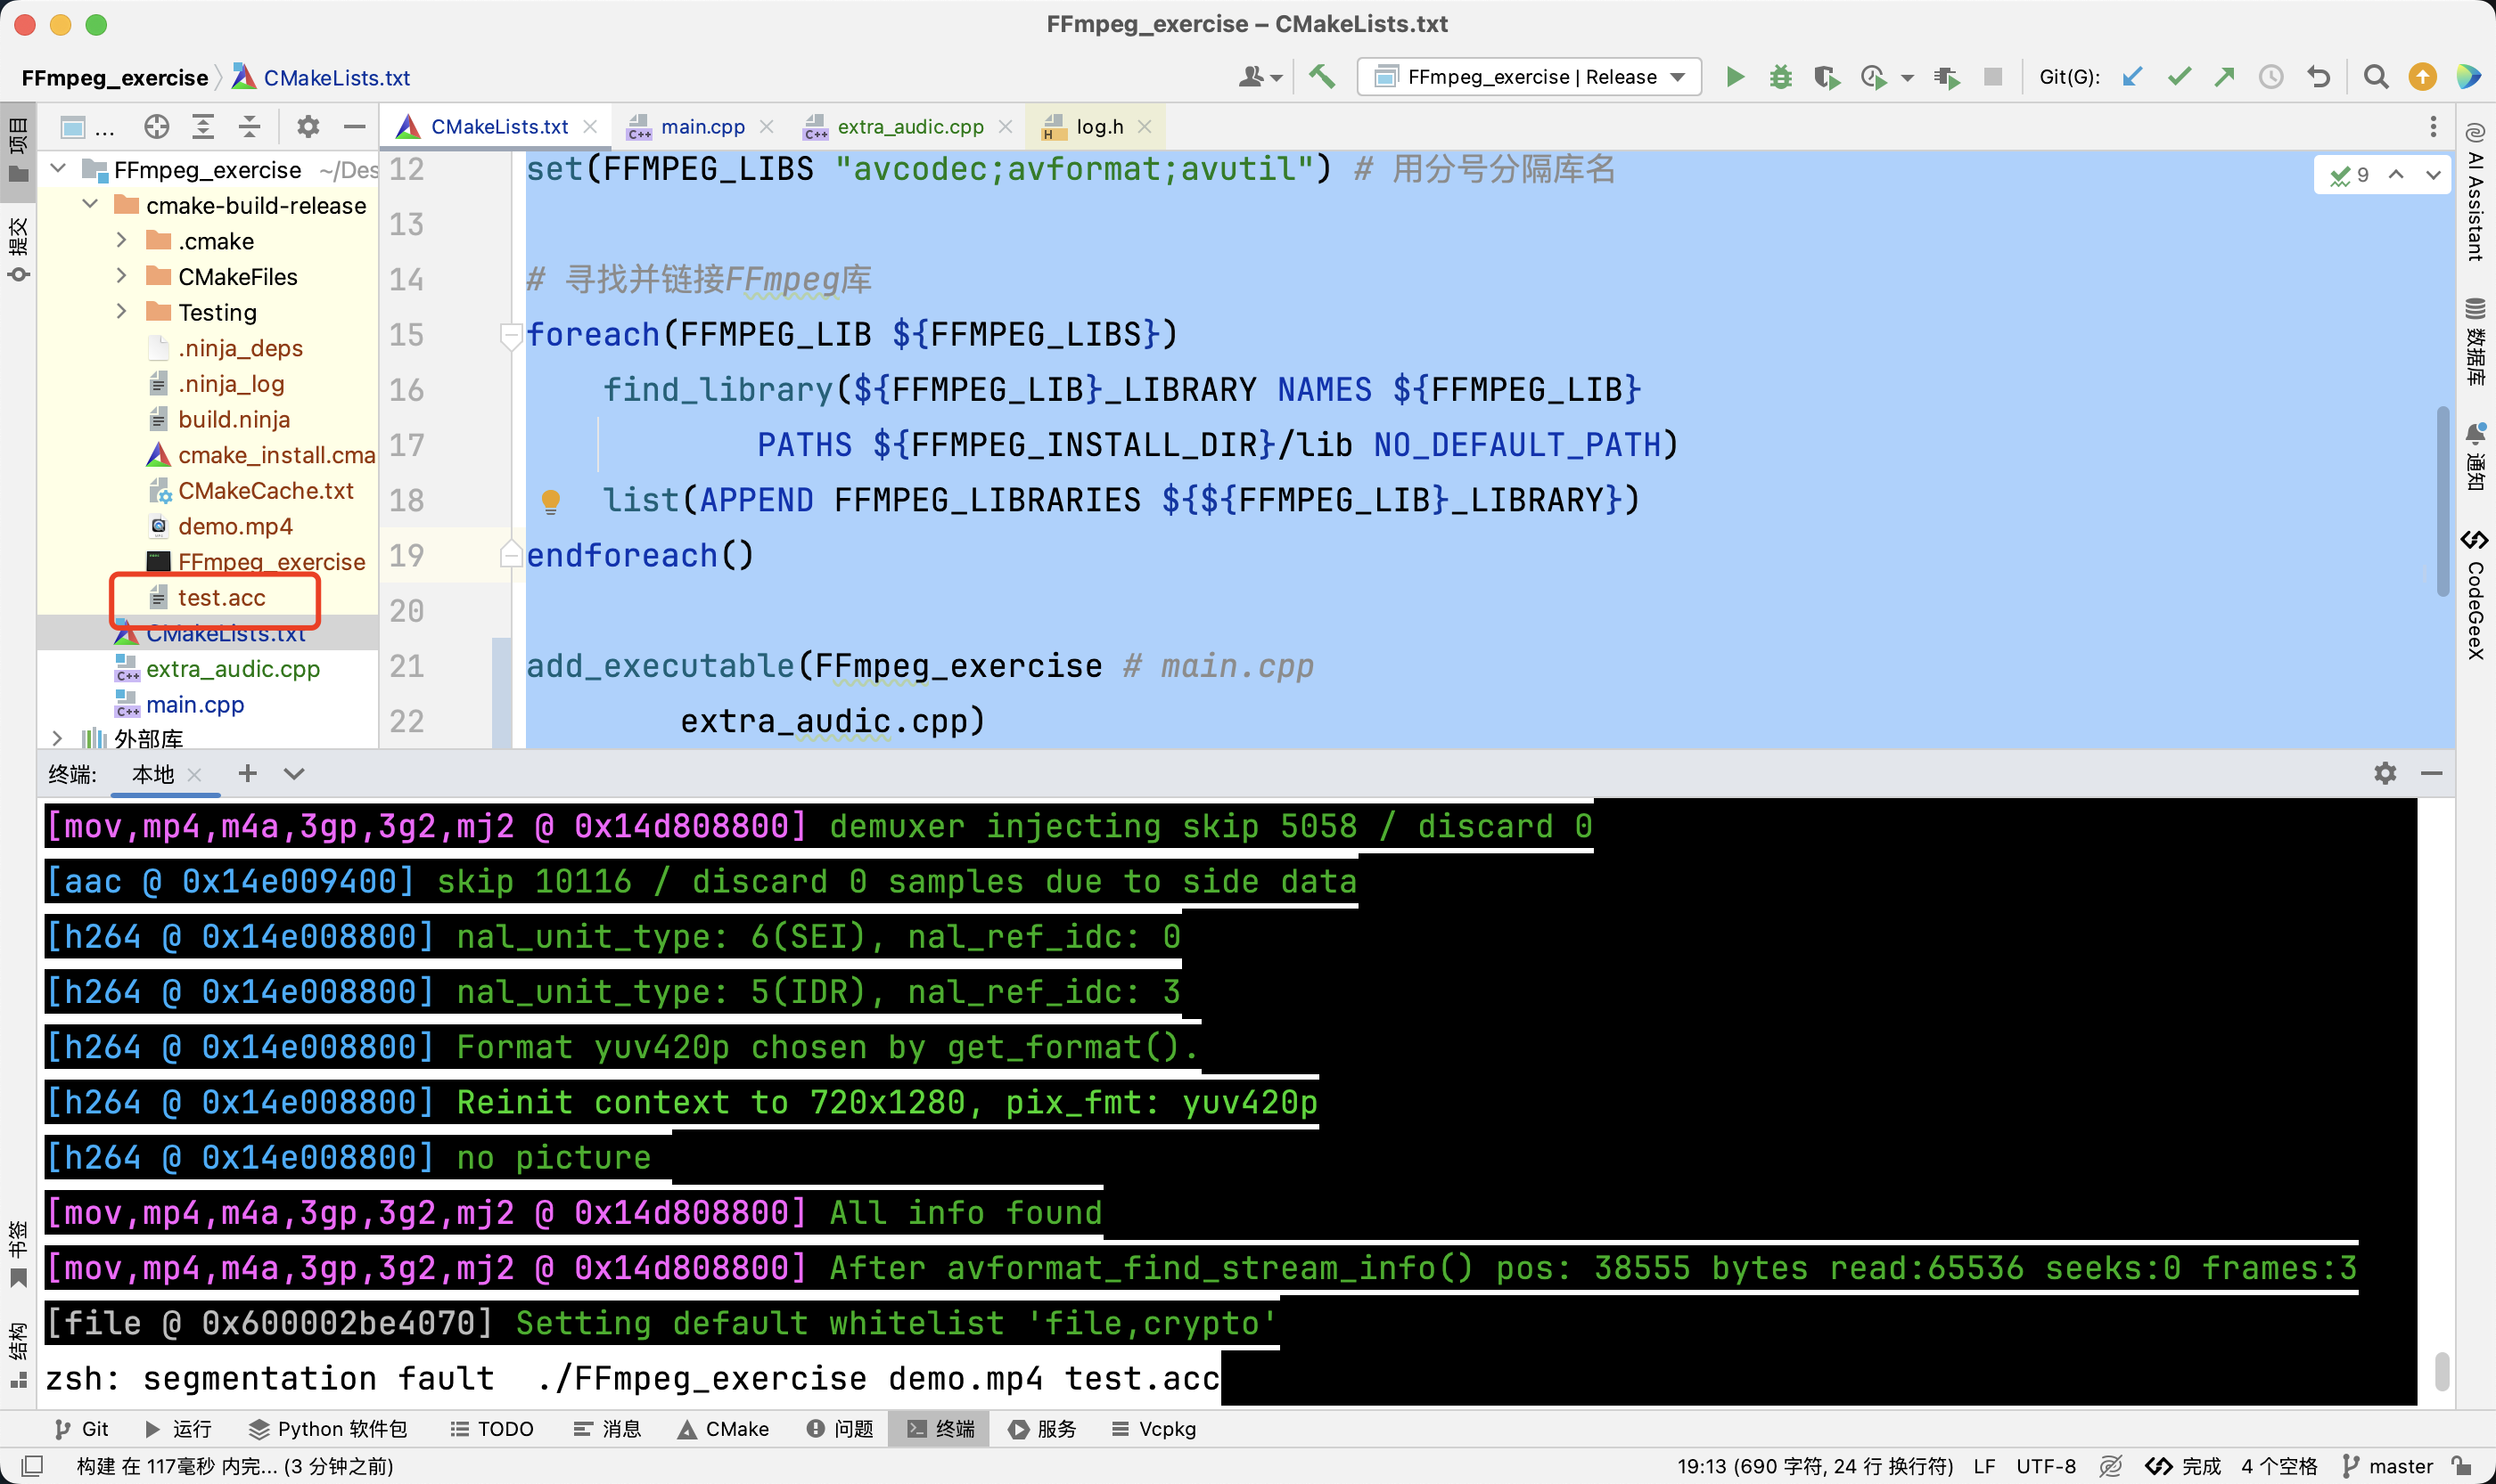
Task: Open the Vcpkg tool window
Action: click(x=1154, y=1428)
